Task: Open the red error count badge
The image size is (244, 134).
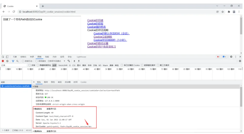Action: click(219, 57)
